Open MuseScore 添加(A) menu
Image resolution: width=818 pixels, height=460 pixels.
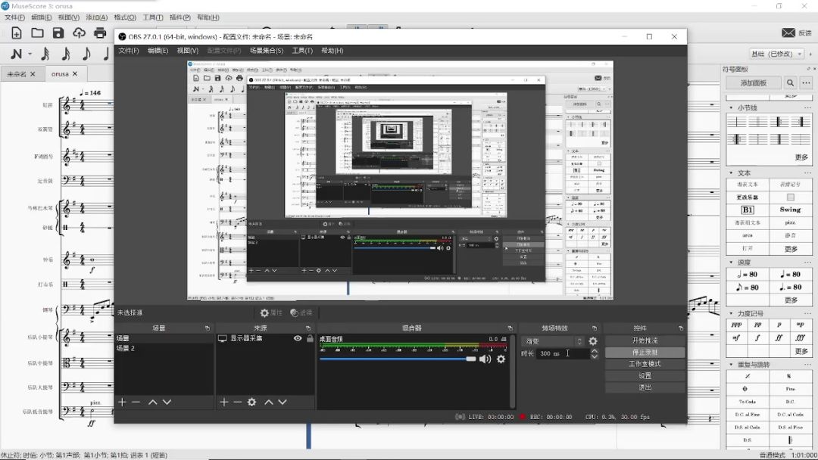click(96, 17)
